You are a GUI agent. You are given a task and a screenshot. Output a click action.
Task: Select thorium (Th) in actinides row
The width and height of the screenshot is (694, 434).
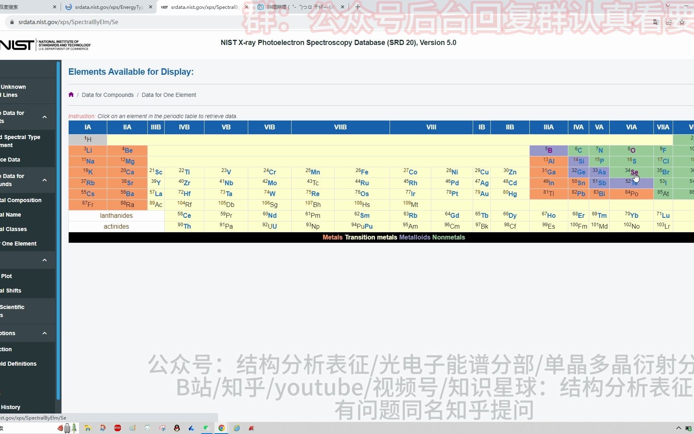pyautogui.click(x=184, y=226)
